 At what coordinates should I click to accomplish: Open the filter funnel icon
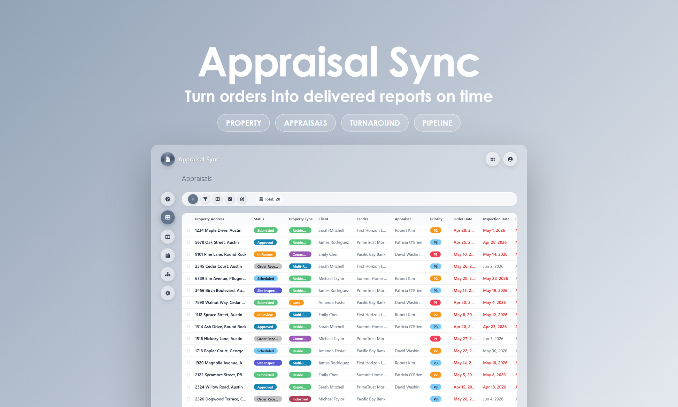205,199
